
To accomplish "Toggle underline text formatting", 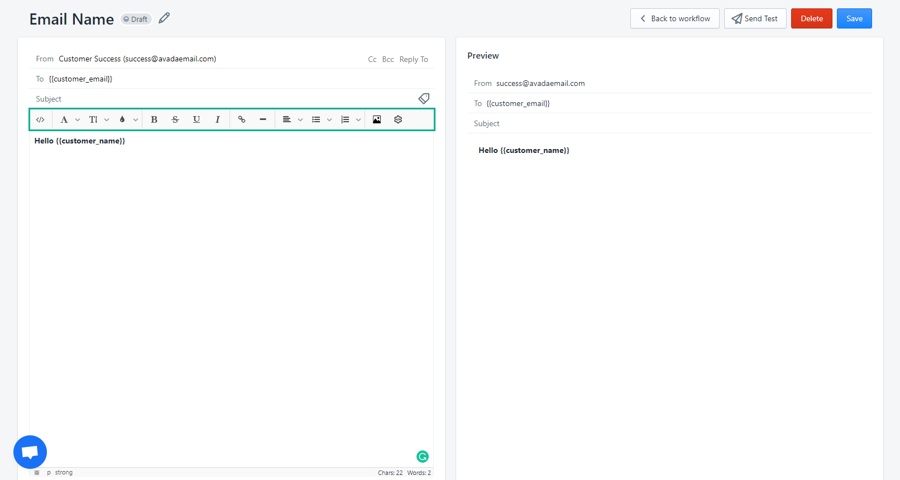I will pyautogui.click(x=197, y=119).
